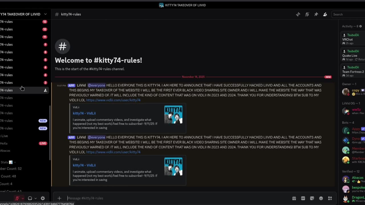The height and width of the screenshot is (205, 365).
Task: Click the Member bot avatar
Action: (346, 150)
